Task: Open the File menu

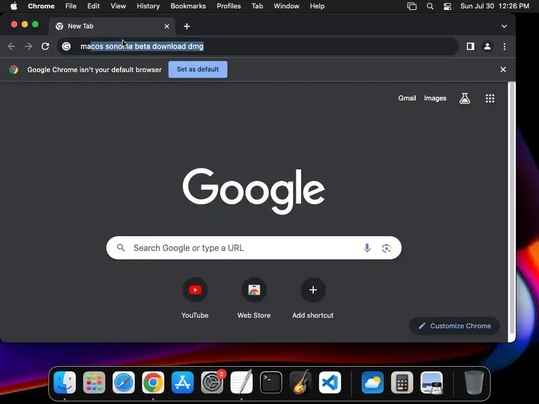Action: coord(71,6)
